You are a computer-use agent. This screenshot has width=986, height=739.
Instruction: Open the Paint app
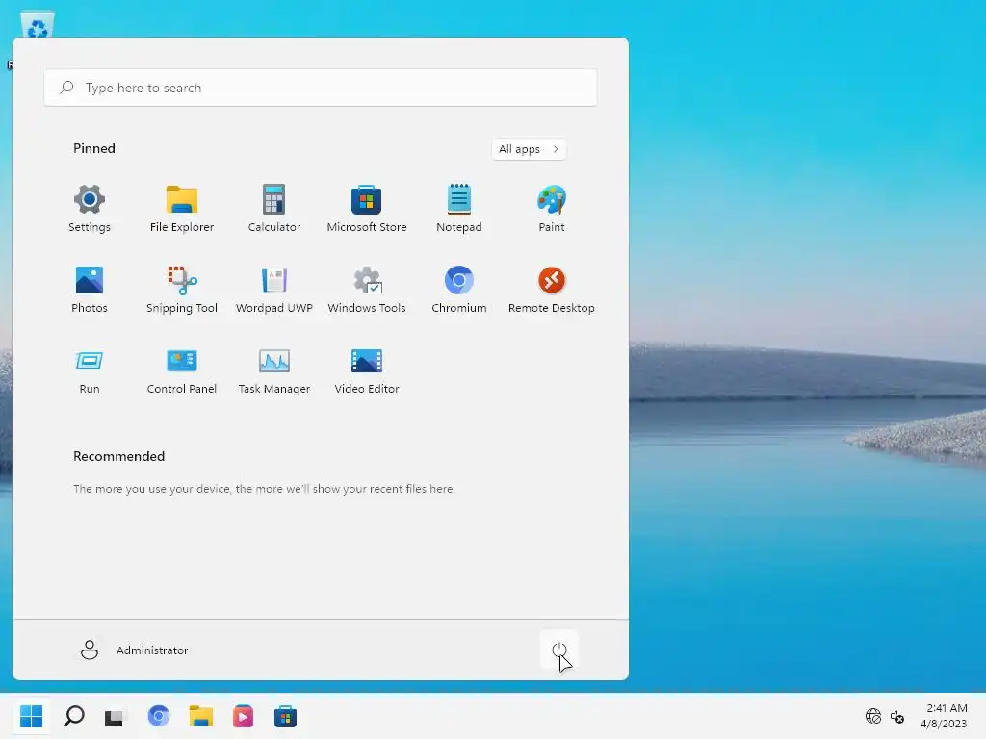point(552,209)
